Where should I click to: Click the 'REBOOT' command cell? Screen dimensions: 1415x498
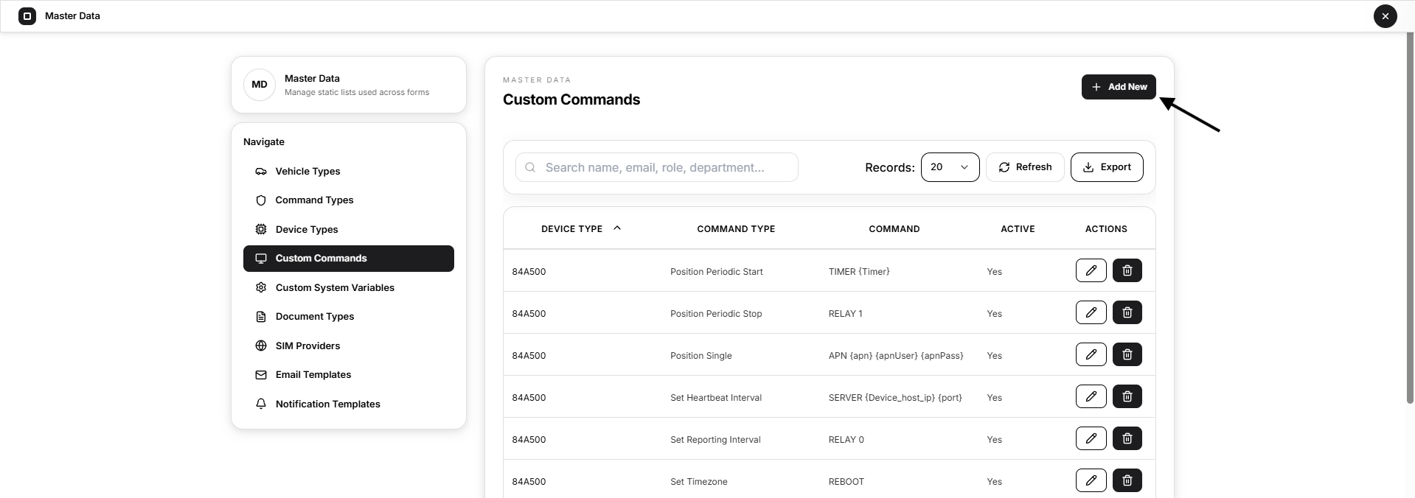846,482
